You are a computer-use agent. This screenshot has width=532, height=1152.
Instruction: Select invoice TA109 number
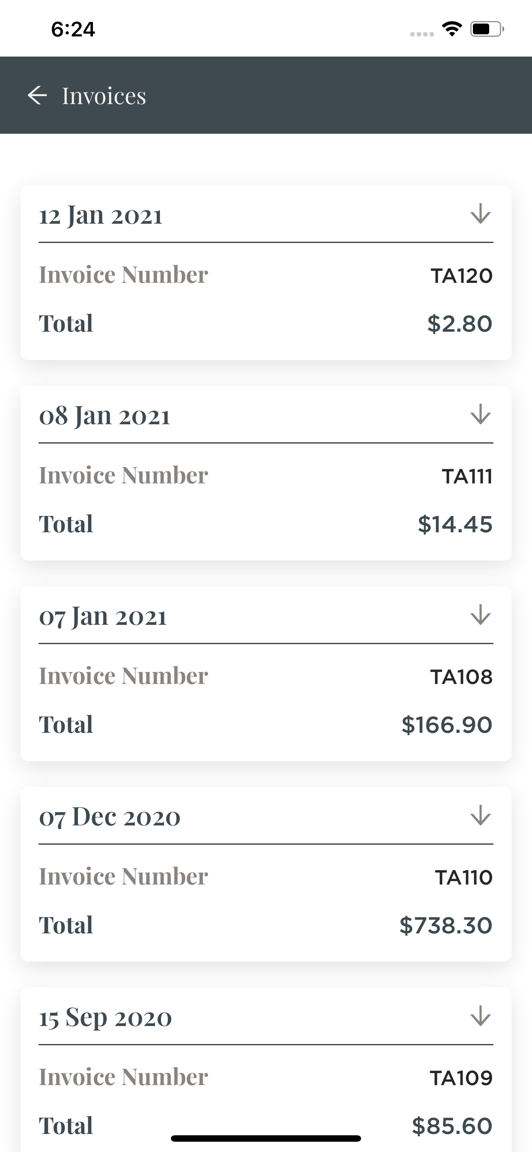coord(461,1078)
